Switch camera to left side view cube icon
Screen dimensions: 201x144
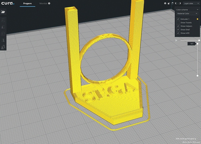click(x=176, y=3)
